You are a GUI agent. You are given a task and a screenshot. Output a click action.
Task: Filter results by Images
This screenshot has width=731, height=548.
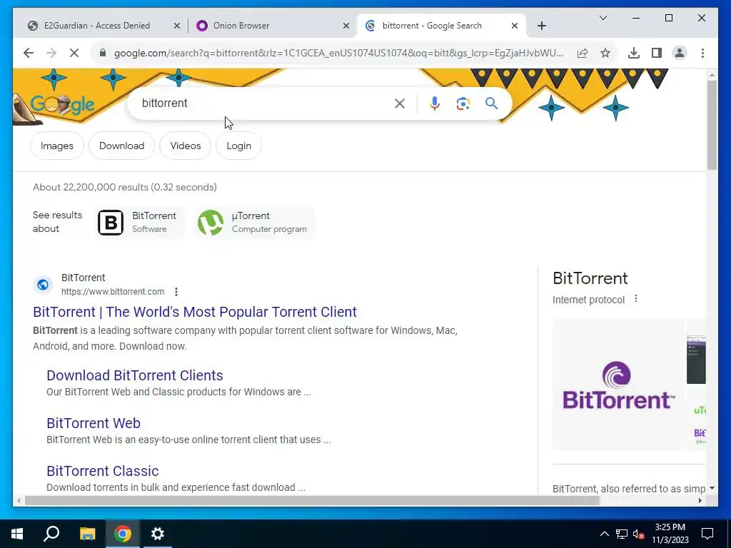[57, 146]
